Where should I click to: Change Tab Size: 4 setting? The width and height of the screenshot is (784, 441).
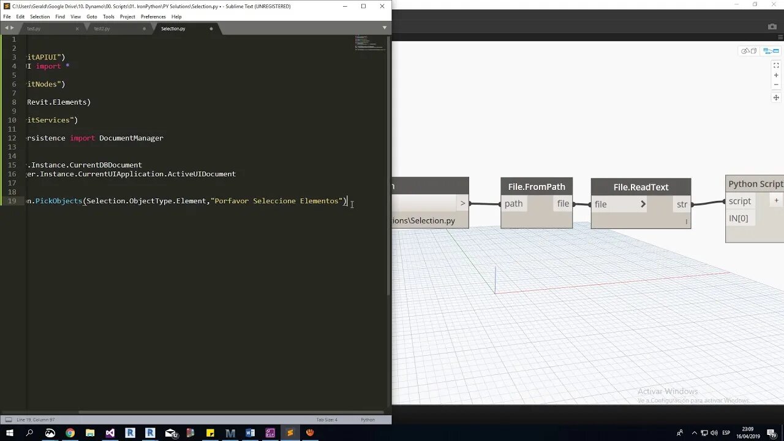(x=326, y=420)
